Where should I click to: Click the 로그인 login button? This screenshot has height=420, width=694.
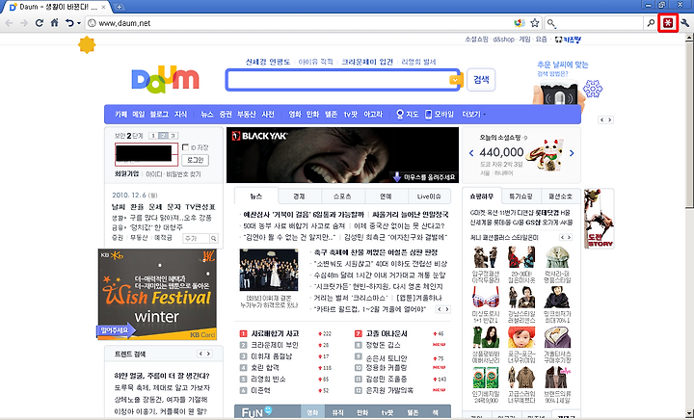click(195, 160)
